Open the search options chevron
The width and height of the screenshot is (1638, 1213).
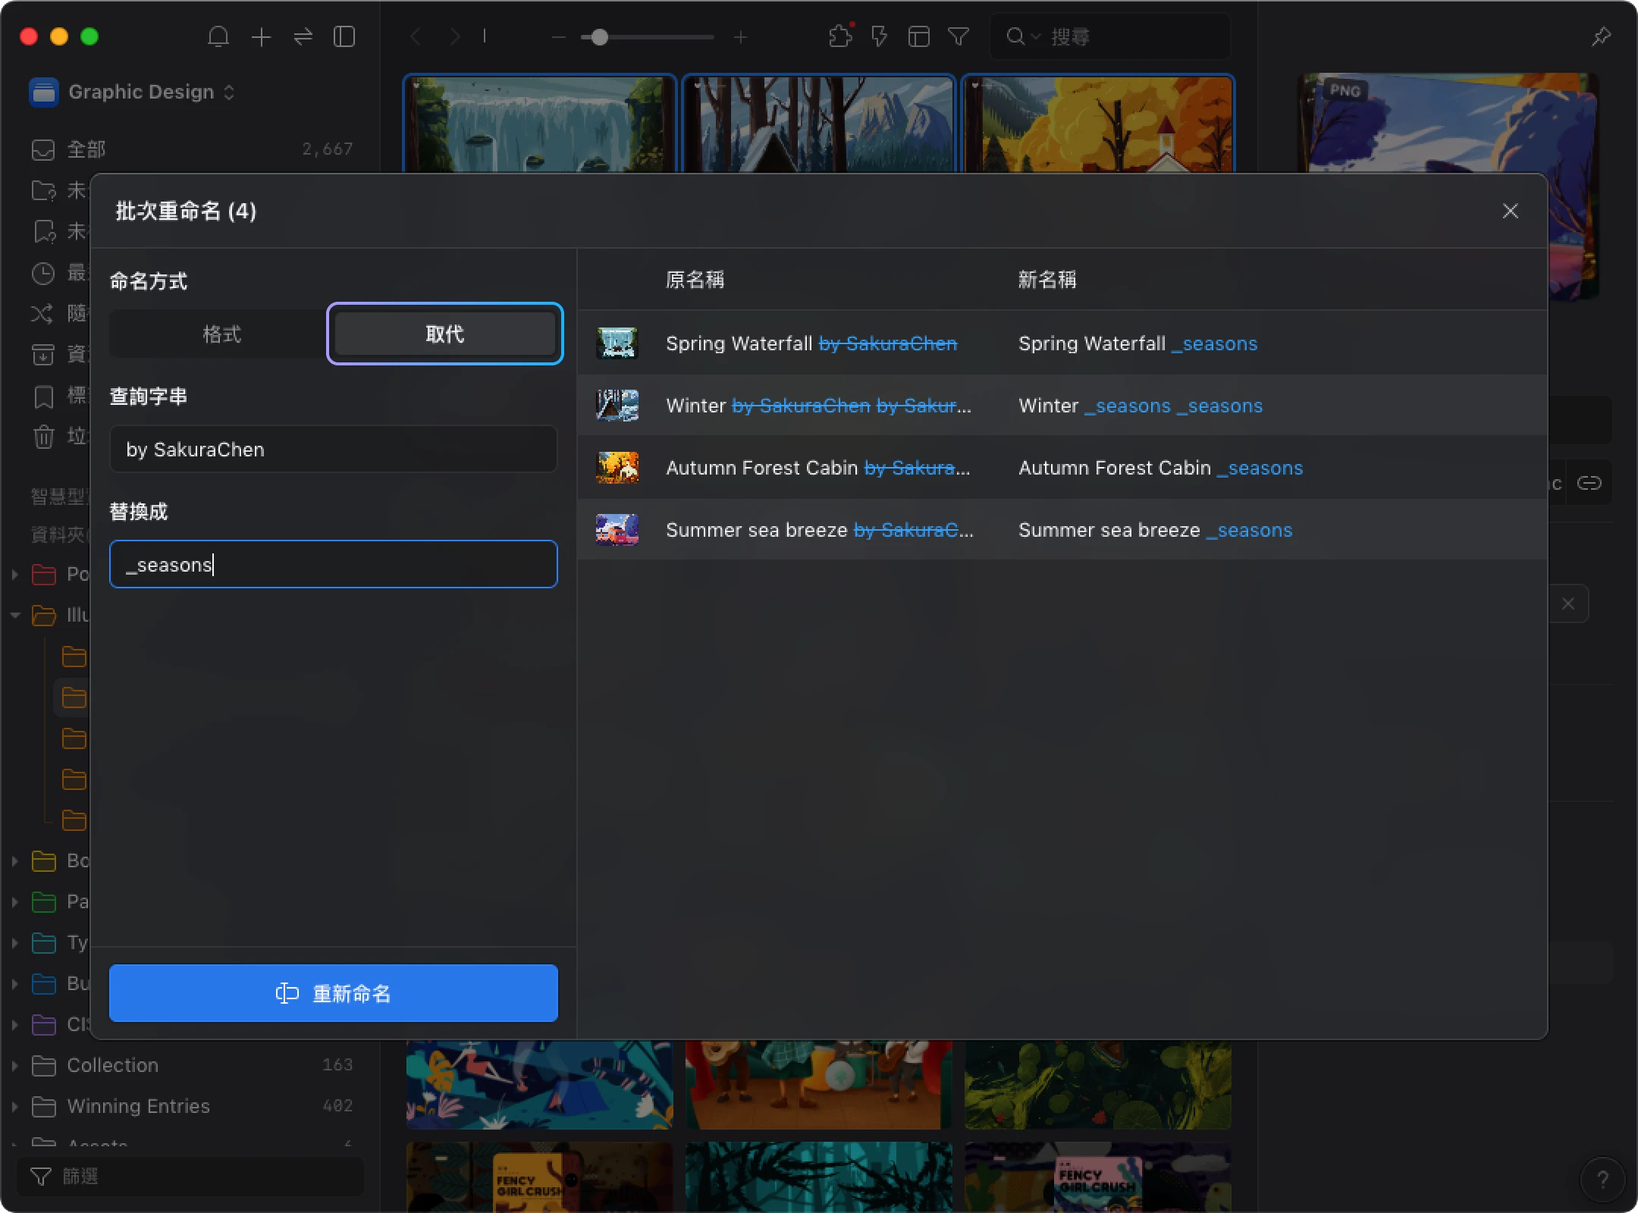[x=1035, y=36]
